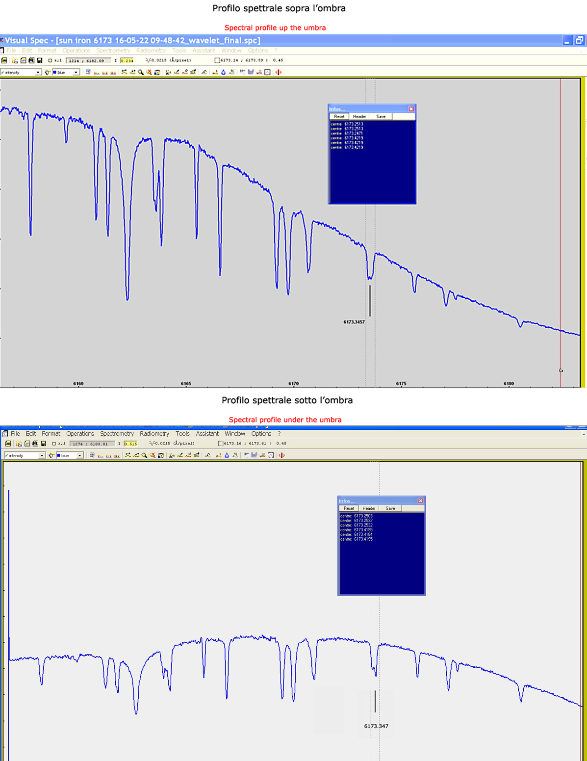Click red arrows icon at end of upper toolbar
The height and width of the screenshot is (761, 587).
[x=278, y=72]
